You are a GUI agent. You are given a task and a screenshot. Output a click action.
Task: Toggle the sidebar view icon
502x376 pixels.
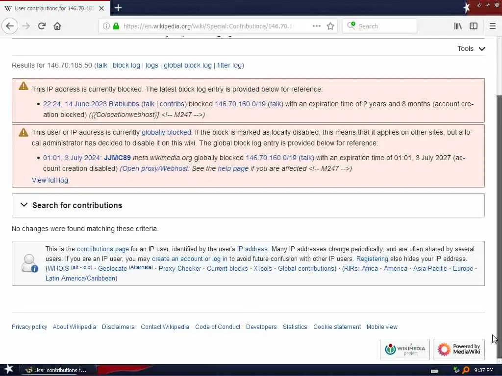pos(474,26)
